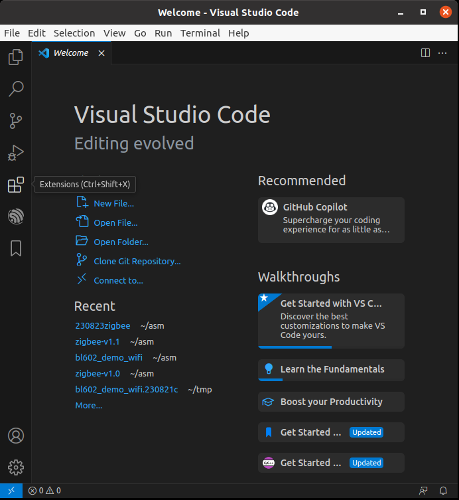Open Boost your Productivity walkthrough
The image size is (459, 500).
click(331, 402)
